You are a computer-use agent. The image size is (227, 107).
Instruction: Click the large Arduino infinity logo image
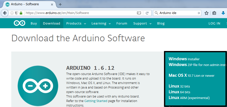(x=38, y=86)
